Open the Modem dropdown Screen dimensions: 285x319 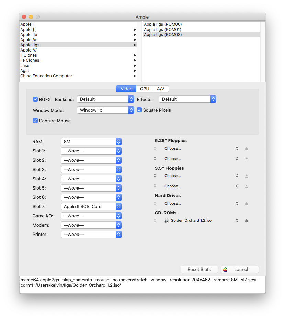point(91,225)
